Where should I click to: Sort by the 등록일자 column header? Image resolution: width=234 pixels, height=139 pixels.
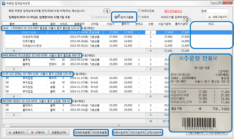tap(80, 24)
